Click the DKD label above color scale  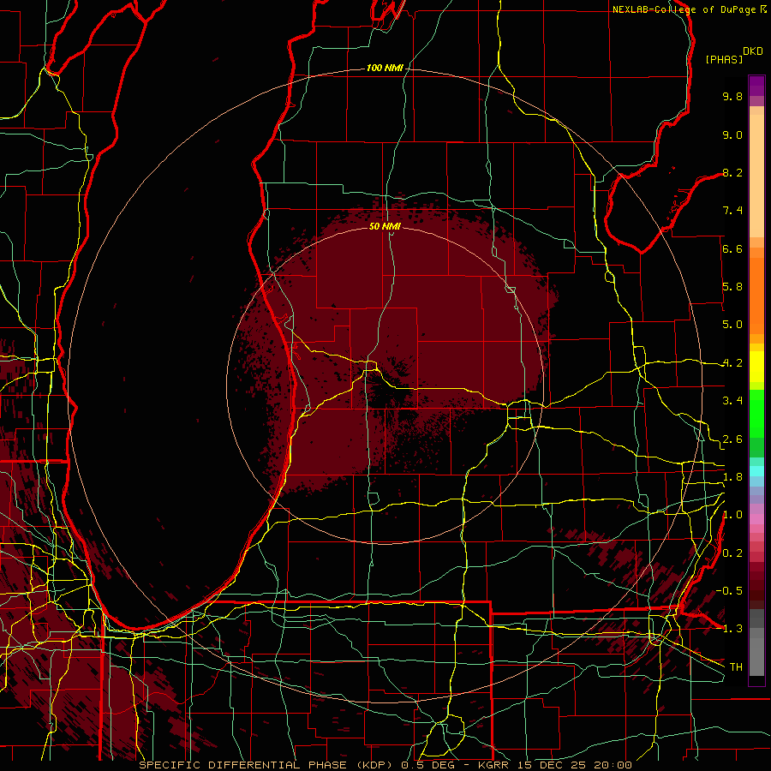coord(752,51)
